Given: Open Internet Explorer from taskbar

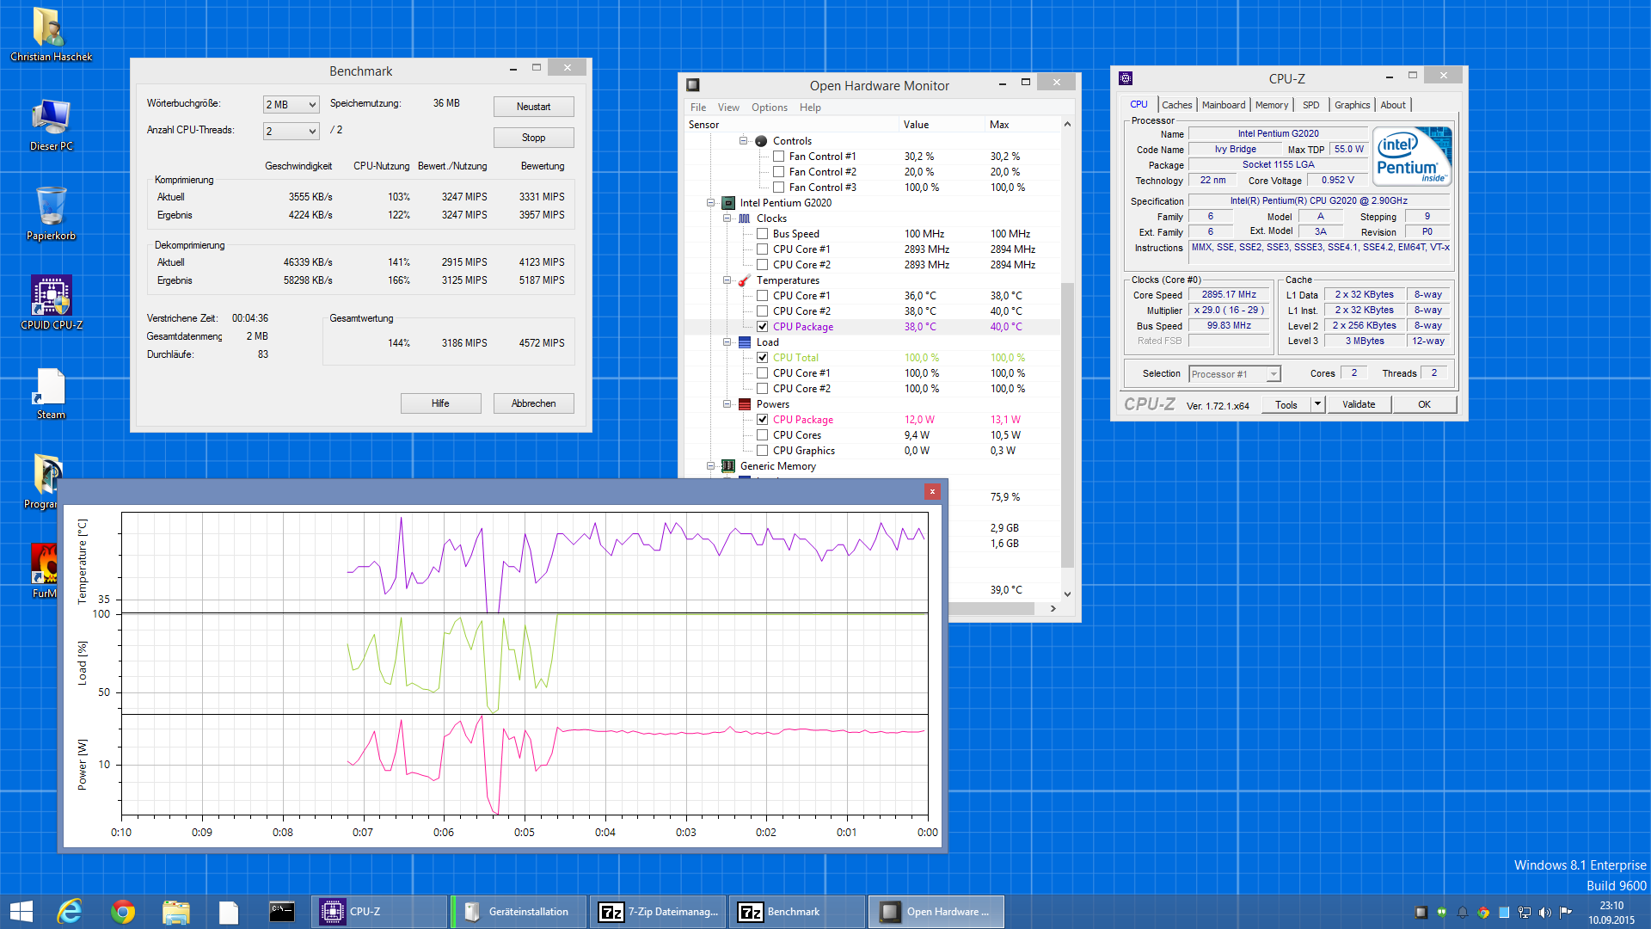Looking at the screenshot, I should point(70,912).
